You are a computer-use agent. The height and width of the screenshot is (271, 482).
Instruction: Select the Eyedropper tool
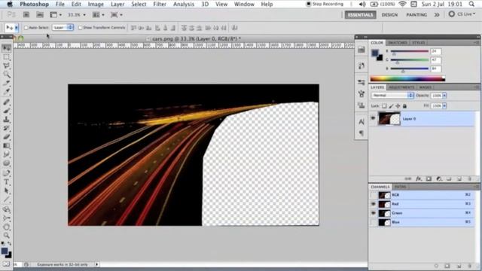point(7,92)
